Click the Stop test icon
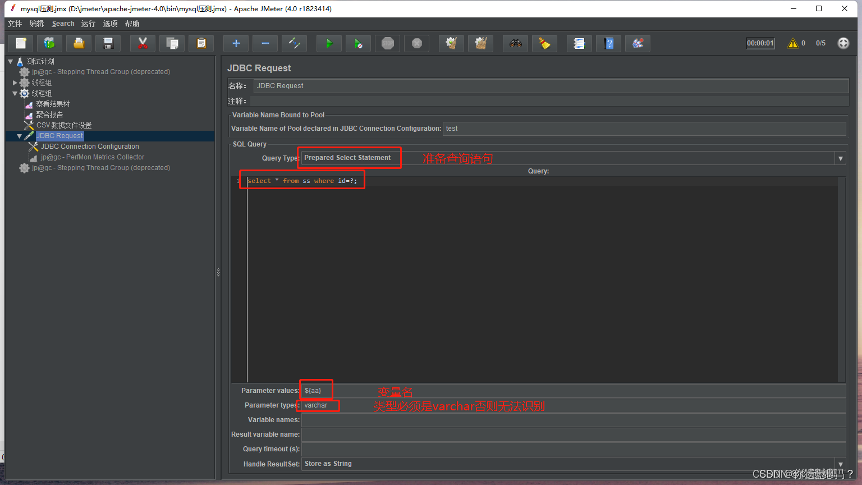 click(387, 43)
